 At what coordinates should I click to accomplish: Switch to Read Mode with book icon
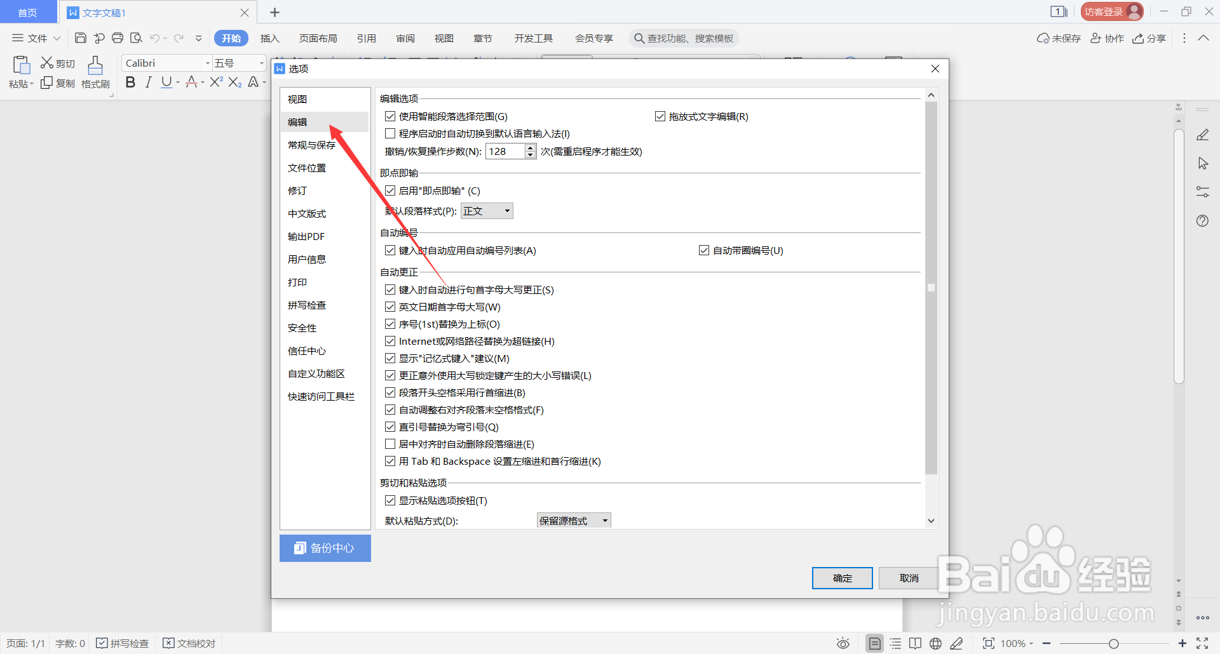pos(915,643)
